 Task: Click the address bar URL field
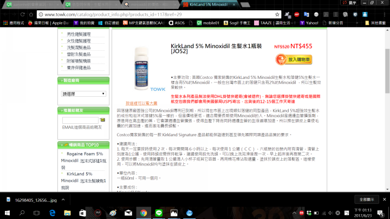point(159,15)
